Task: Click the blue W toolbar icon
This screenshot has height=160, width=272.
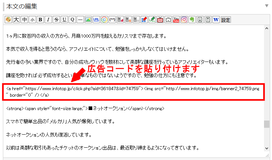Action: pos(216,20)
